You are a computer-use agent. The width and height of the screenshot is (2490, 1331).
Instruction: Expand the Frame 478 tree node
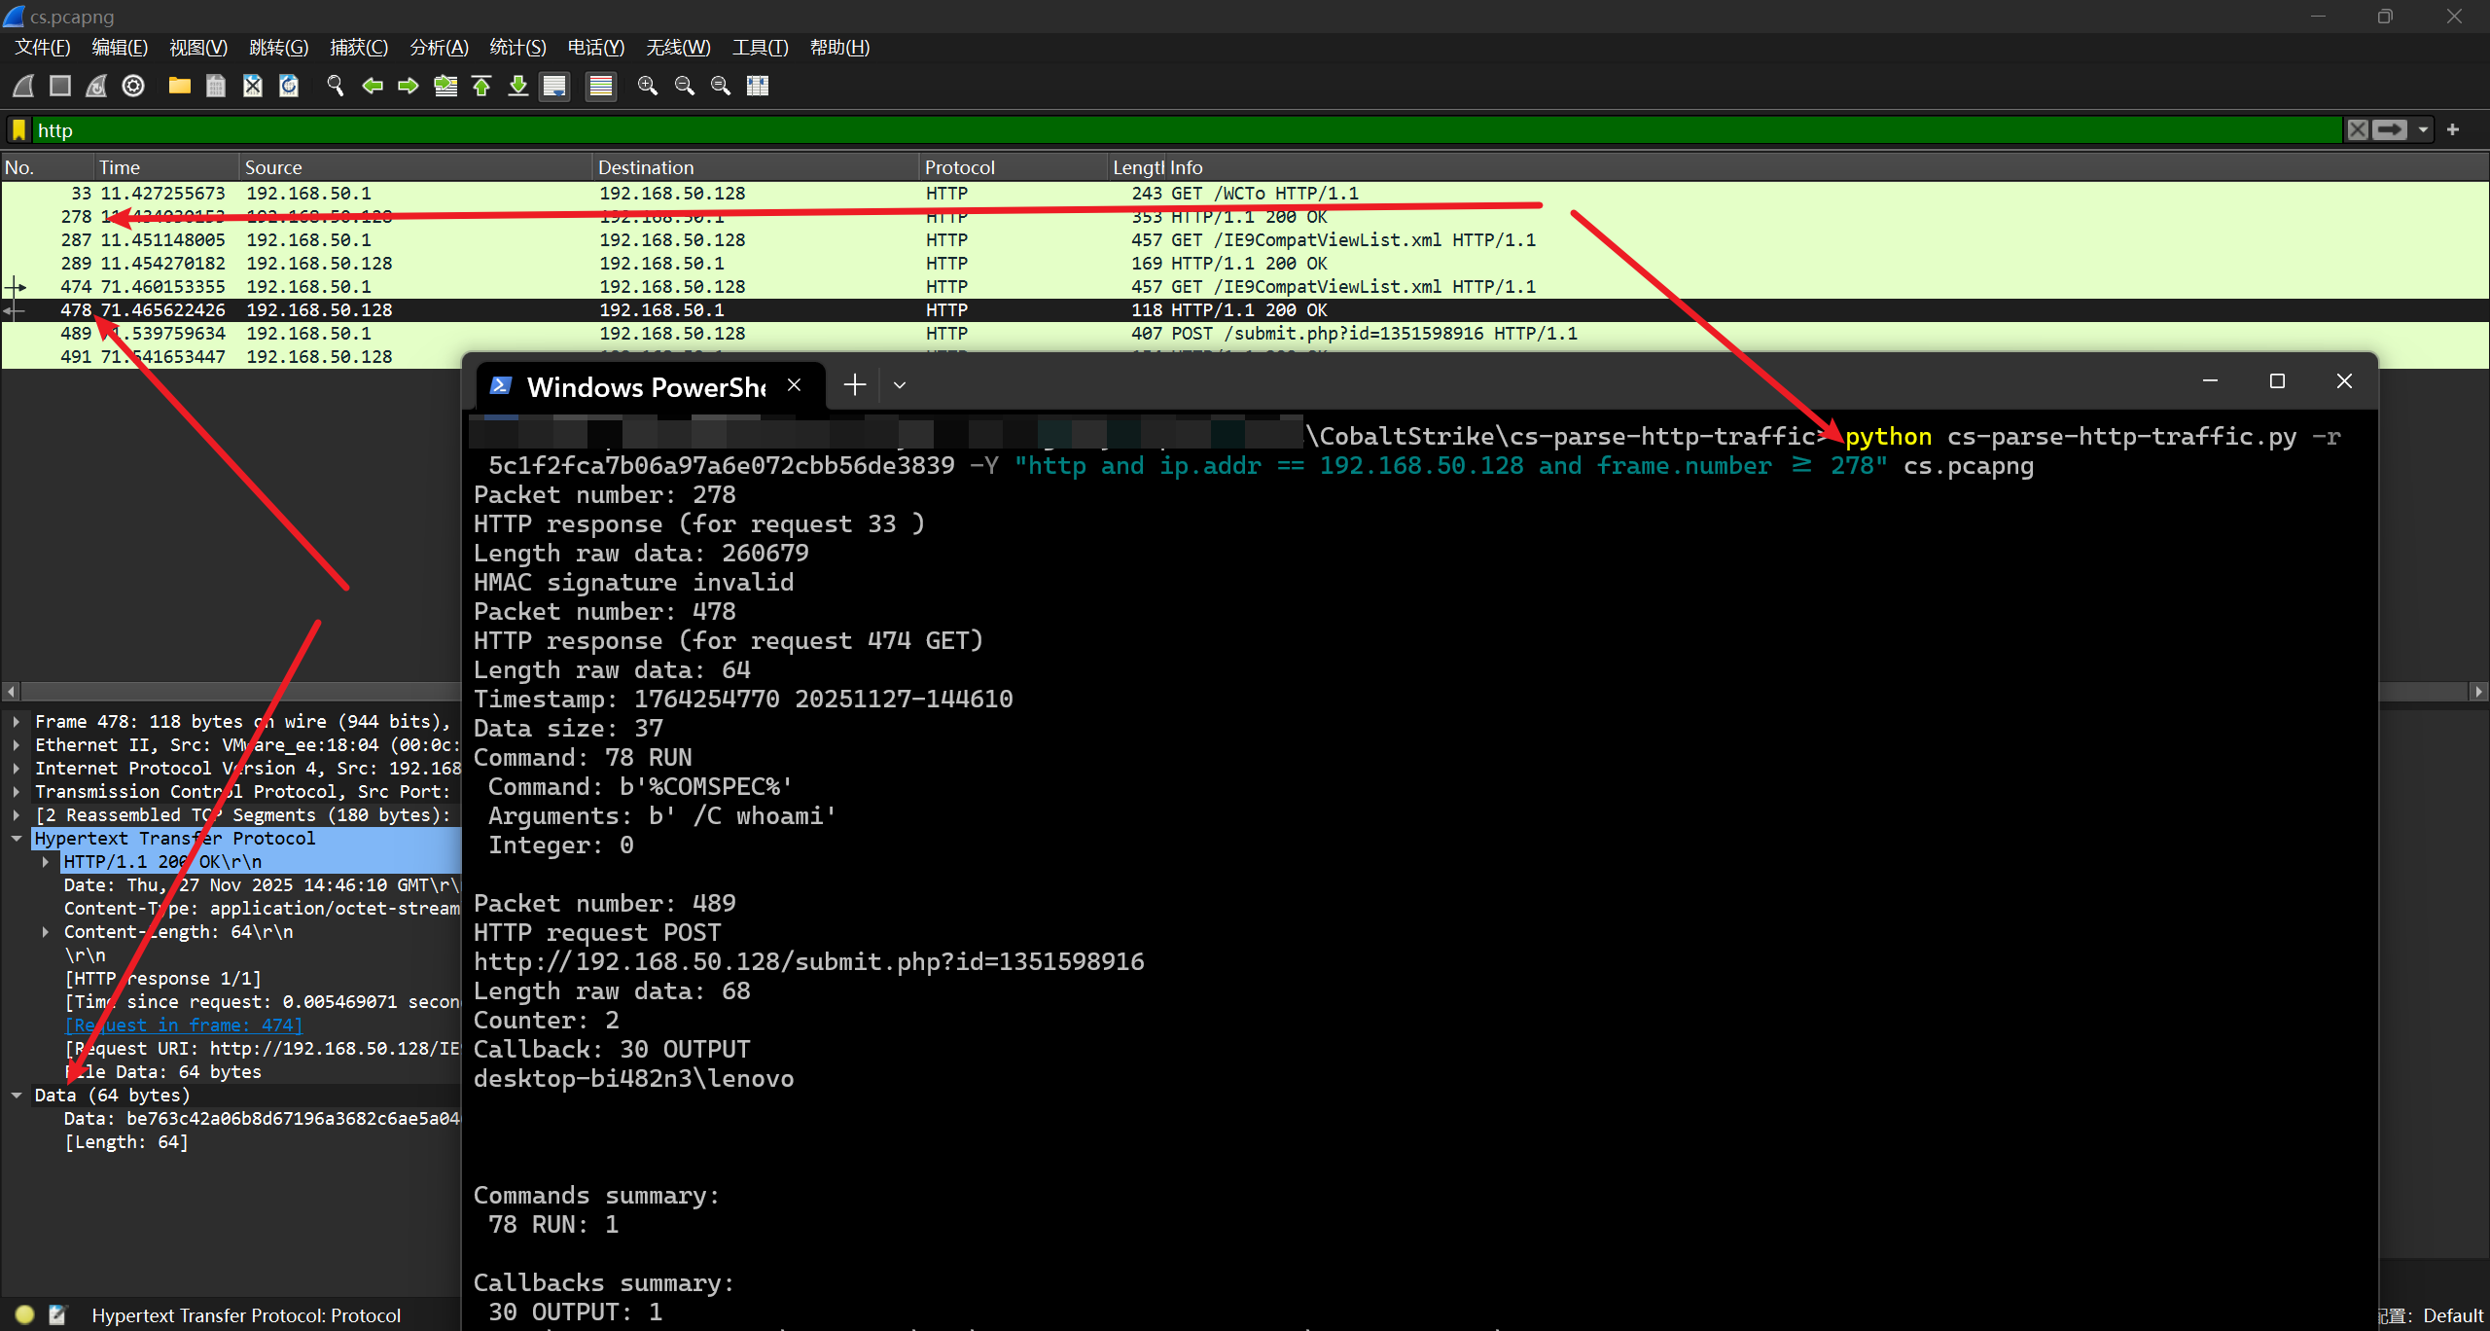(17, 722)
